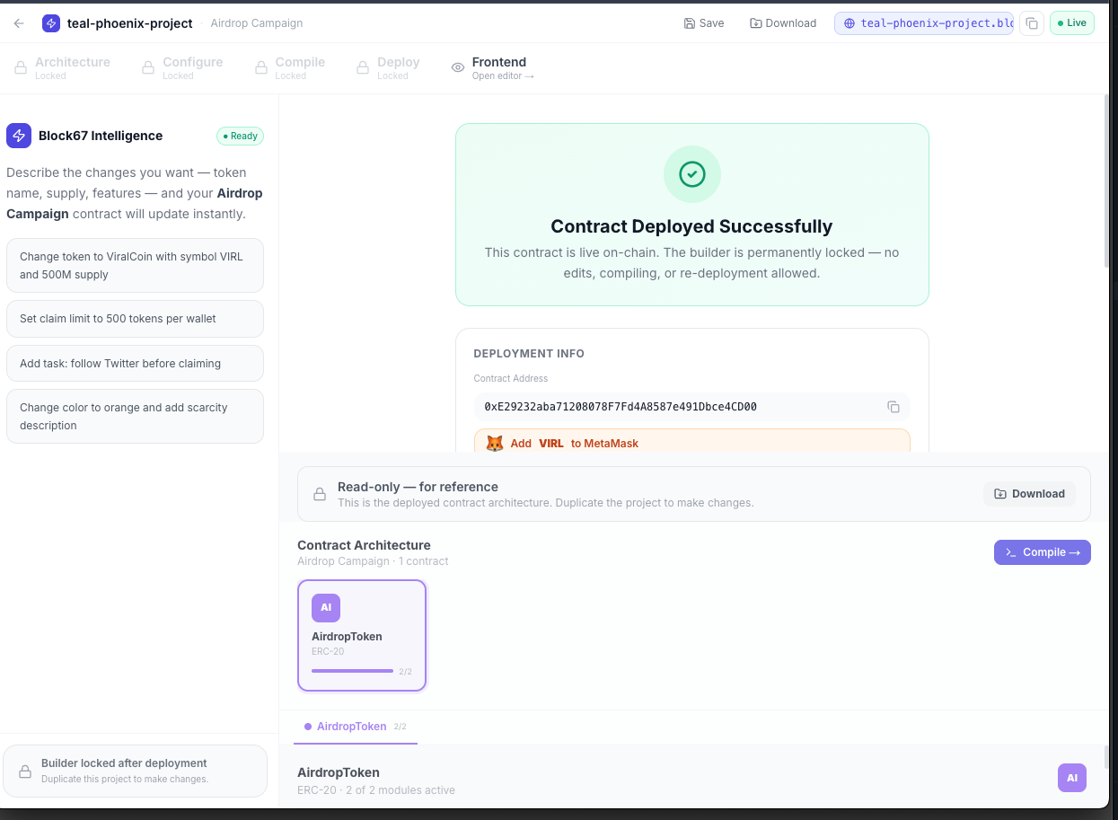Click the MetaMask fox icon

coord(495,443)
